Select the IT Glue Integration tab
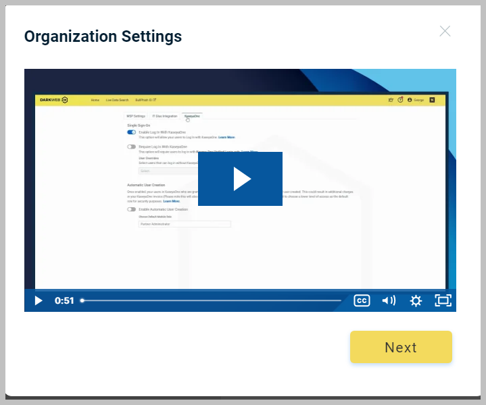Image resolution: width=486 pixels, height=405 pixels. [164, 116]
